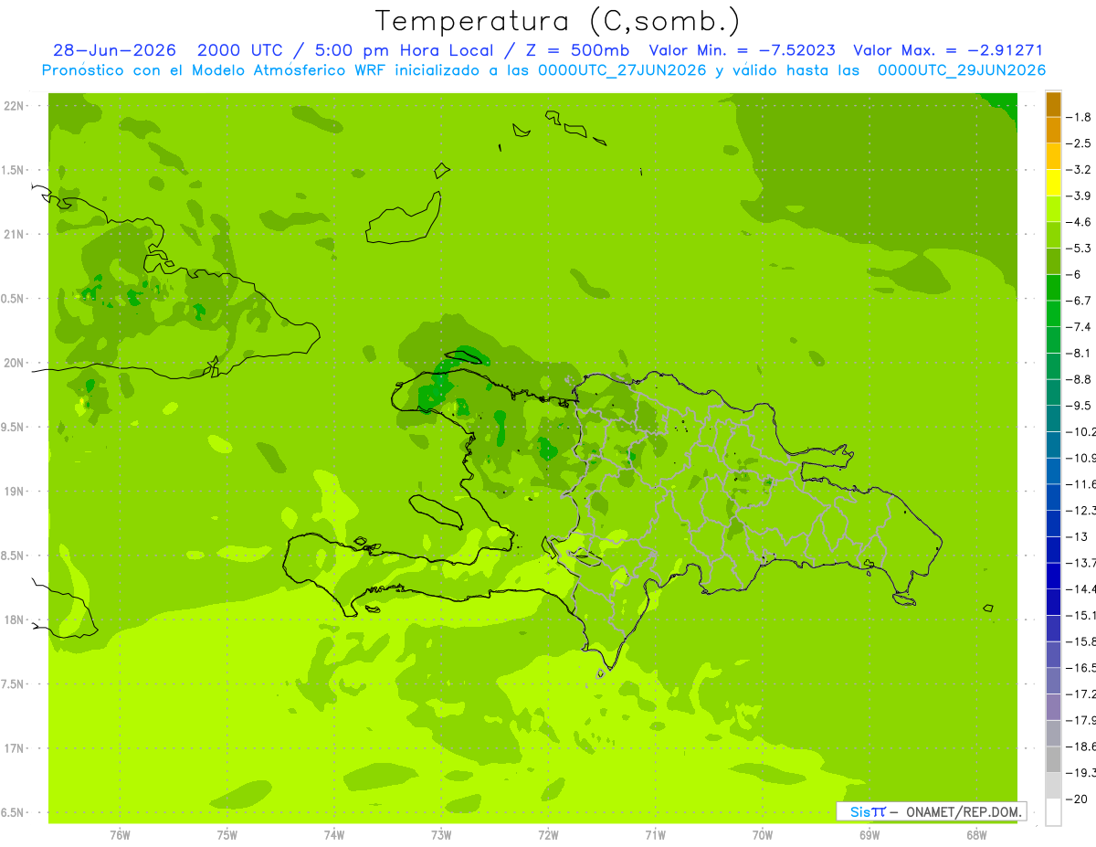This screenshot has height=847, width=1096.
Task: Click the "Valor Min. = -7.52023" text
Action: pos(742,51)
